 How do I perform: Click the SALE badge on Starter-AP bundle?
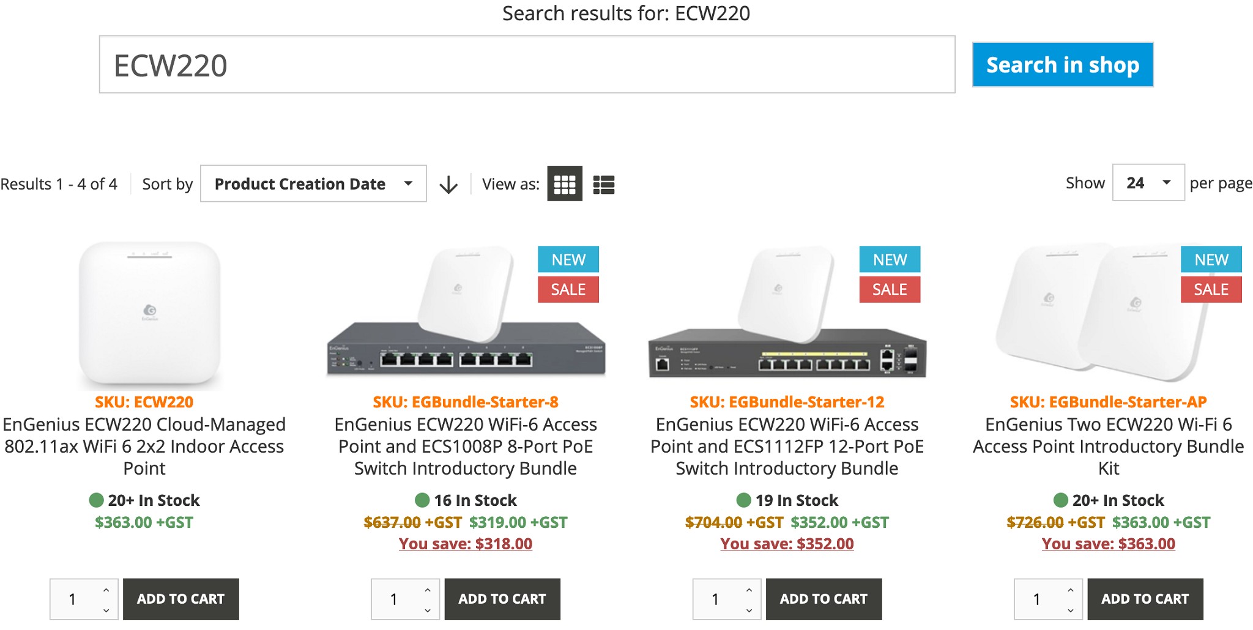(x=1211, y=289)
